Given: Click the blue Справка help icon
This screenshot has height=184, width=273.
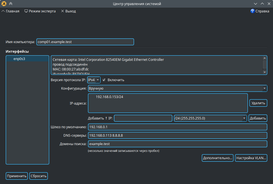Looking at the screenshot, I should click(x=252, y=11).
